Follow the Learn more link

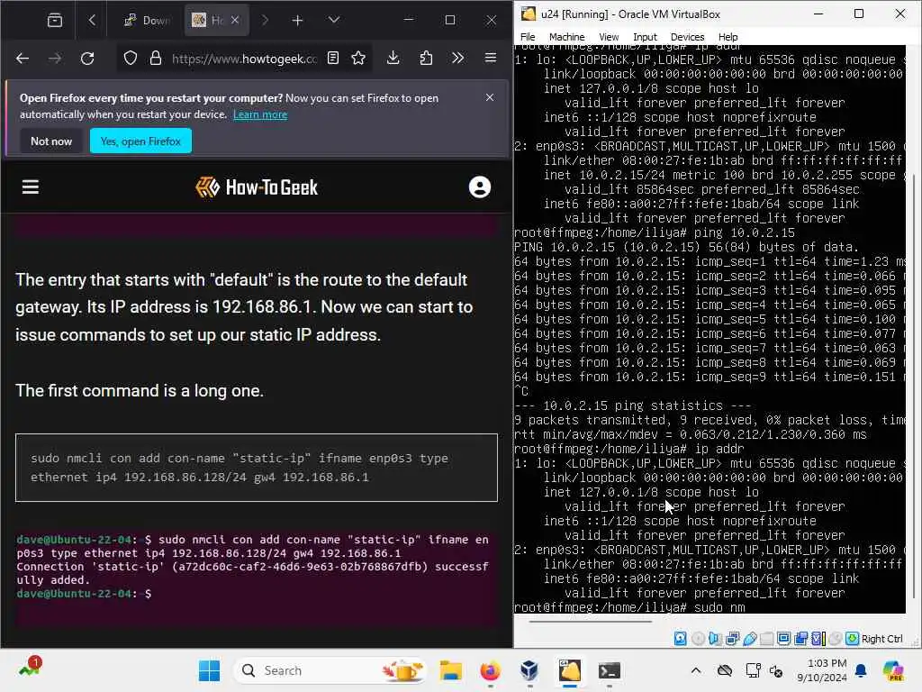[260, 114]
